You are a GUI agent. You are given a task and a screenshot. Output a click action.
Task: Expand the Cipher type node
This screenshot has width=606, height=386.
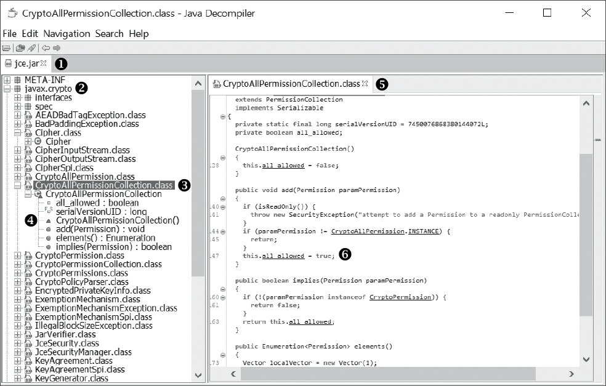tap(28, 142)
